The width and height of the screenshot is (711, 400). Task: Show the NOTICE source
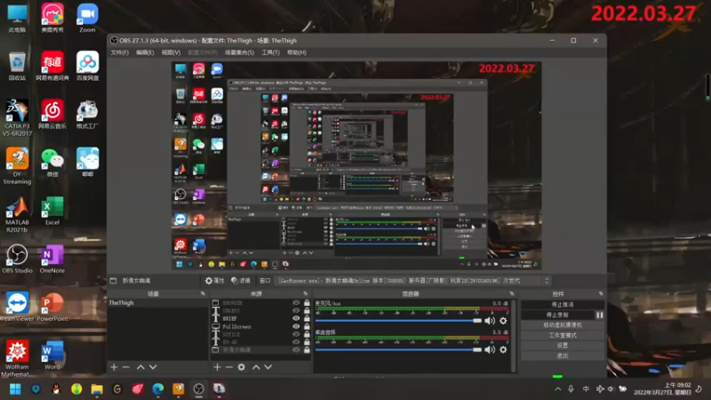[x=296, y=334]
